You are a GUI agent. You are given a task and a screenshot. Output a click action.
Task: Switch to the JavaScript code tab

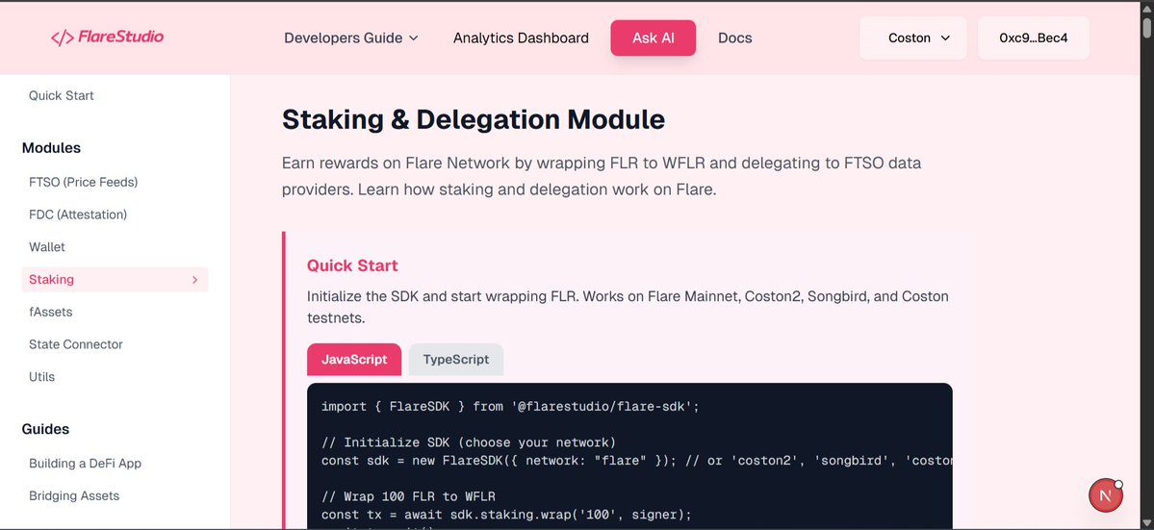354,360
